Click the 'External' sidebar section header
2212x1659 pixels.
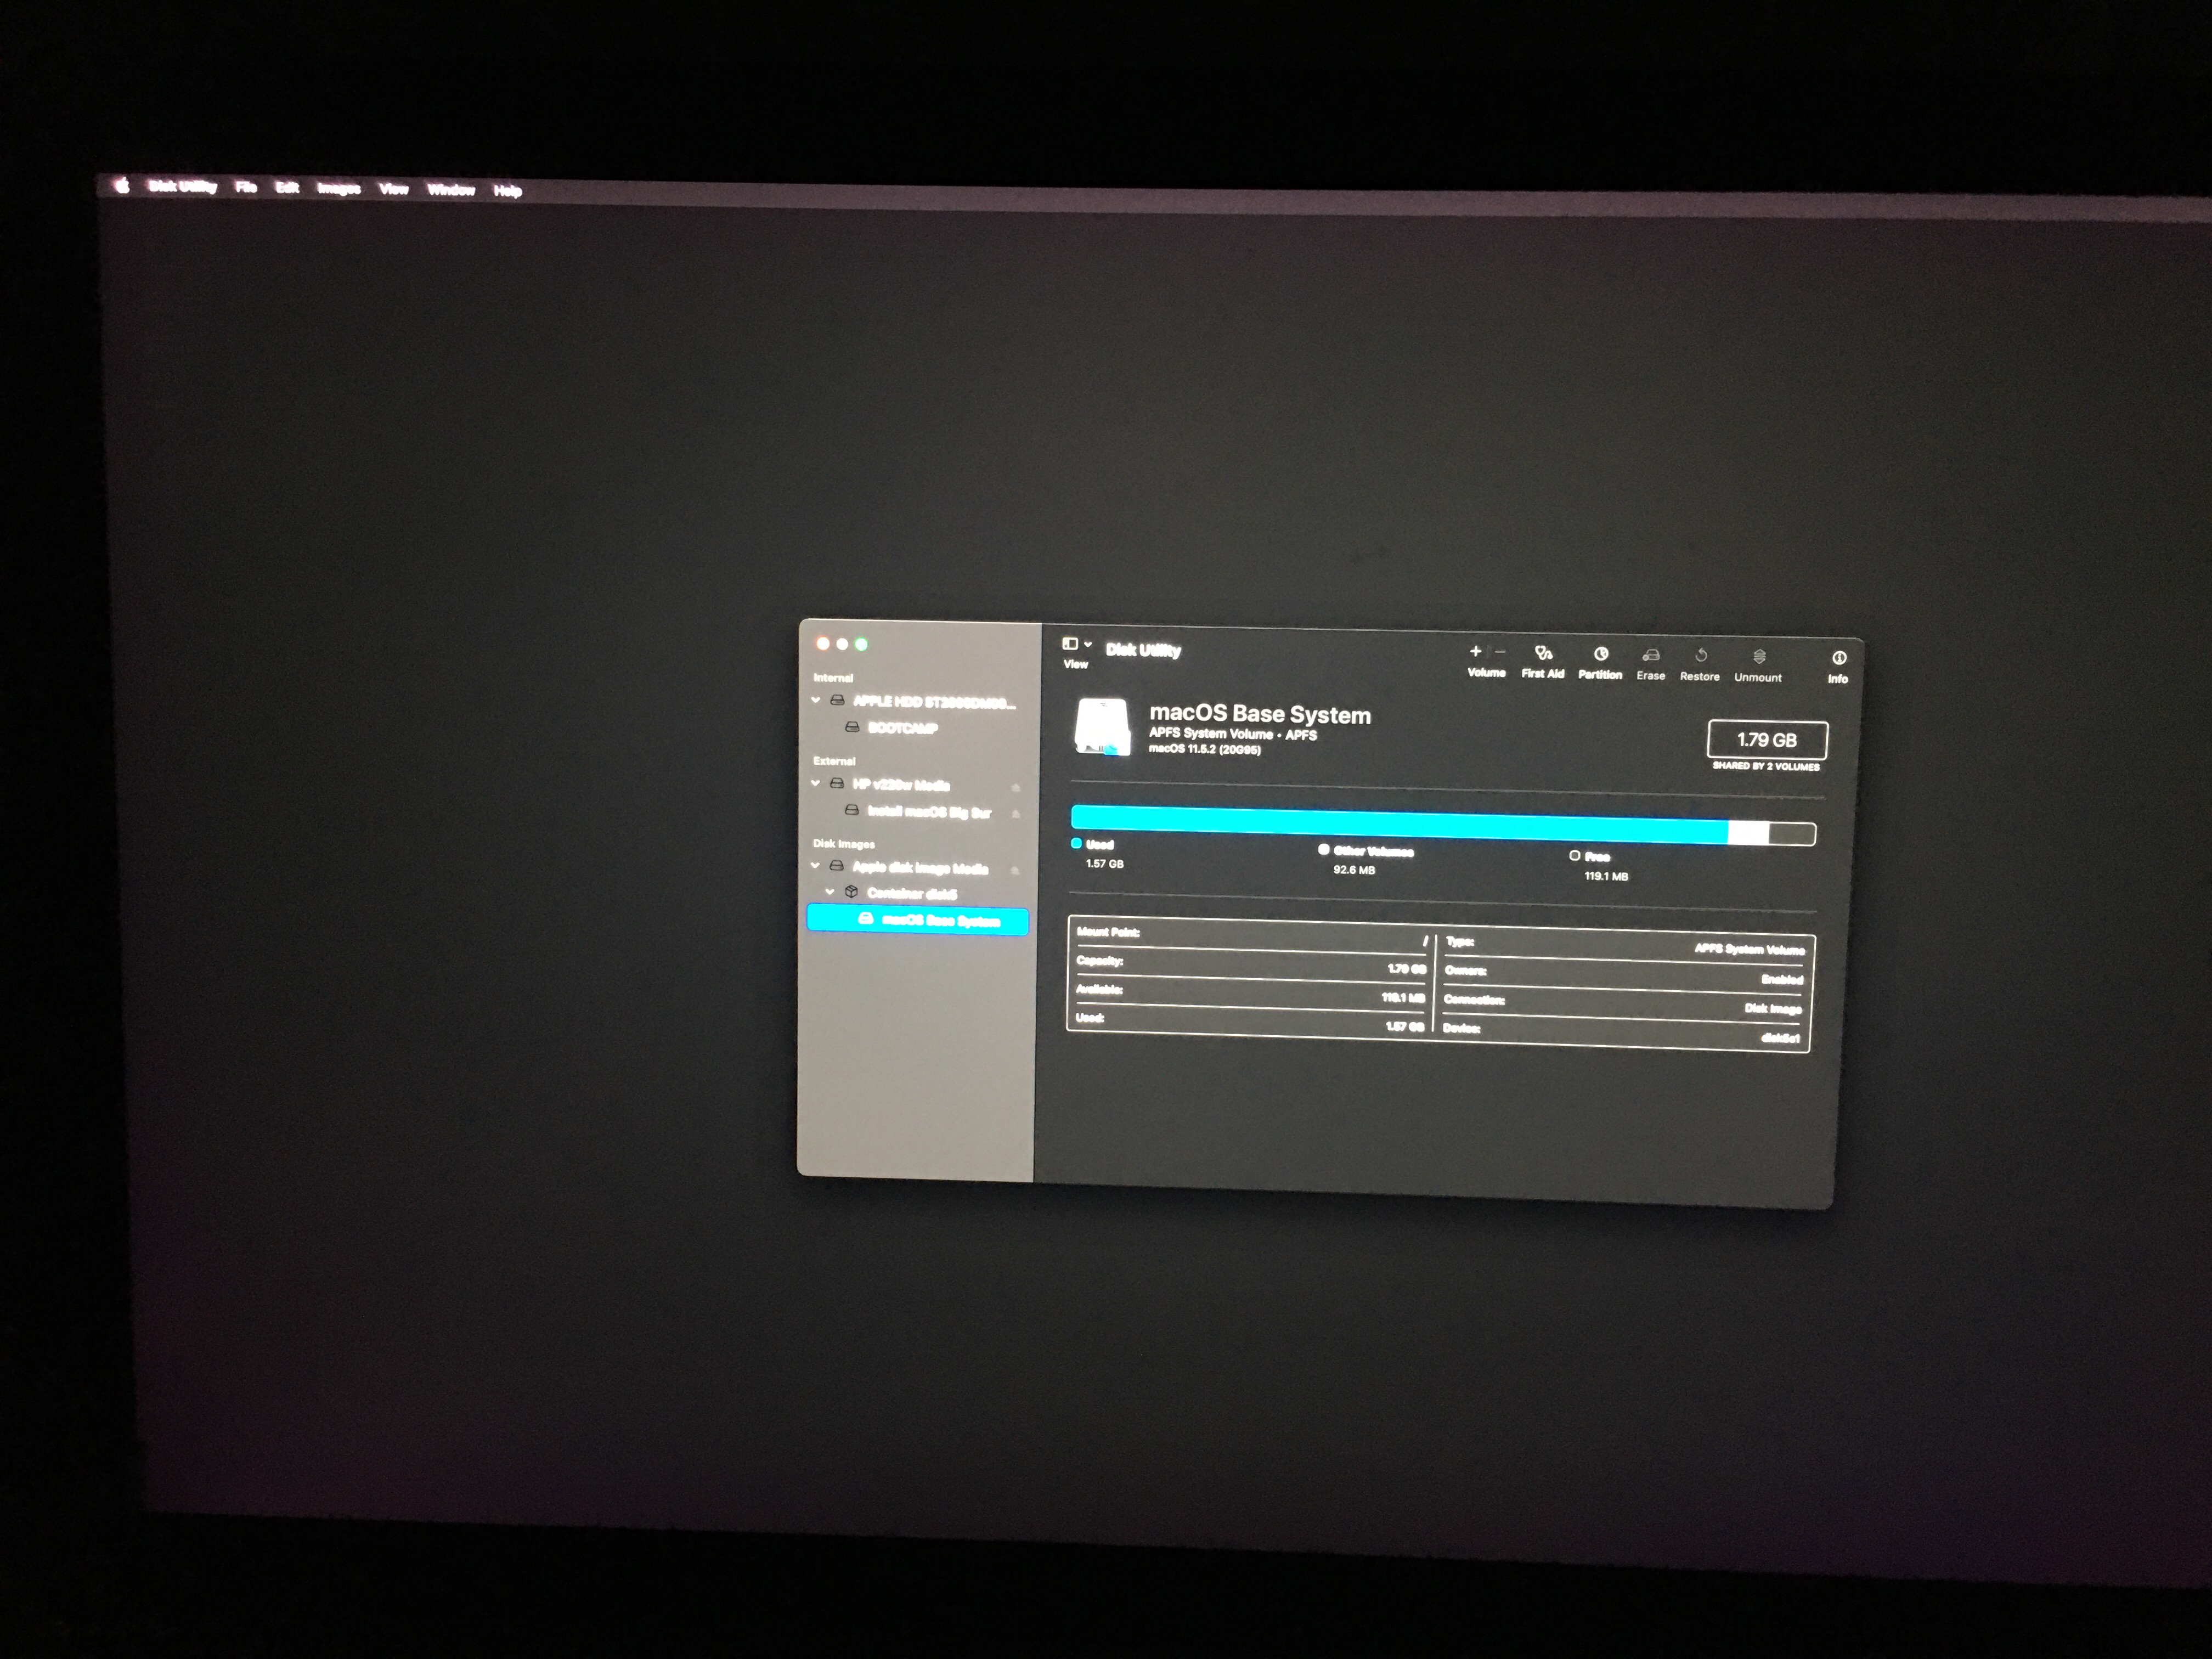835,761
